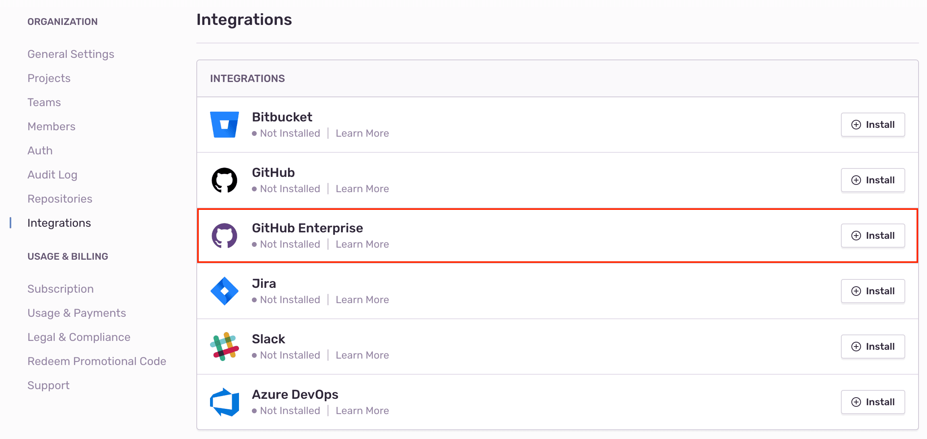Open the Subscription page

pos(60,289)
